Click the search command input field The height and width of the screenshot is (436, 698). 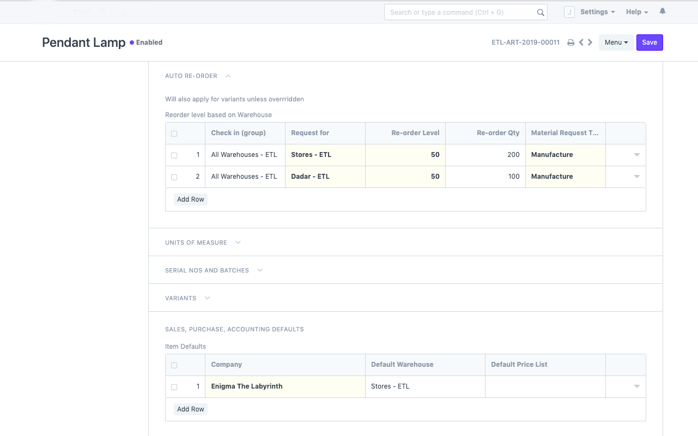click(x=460, y=13)
